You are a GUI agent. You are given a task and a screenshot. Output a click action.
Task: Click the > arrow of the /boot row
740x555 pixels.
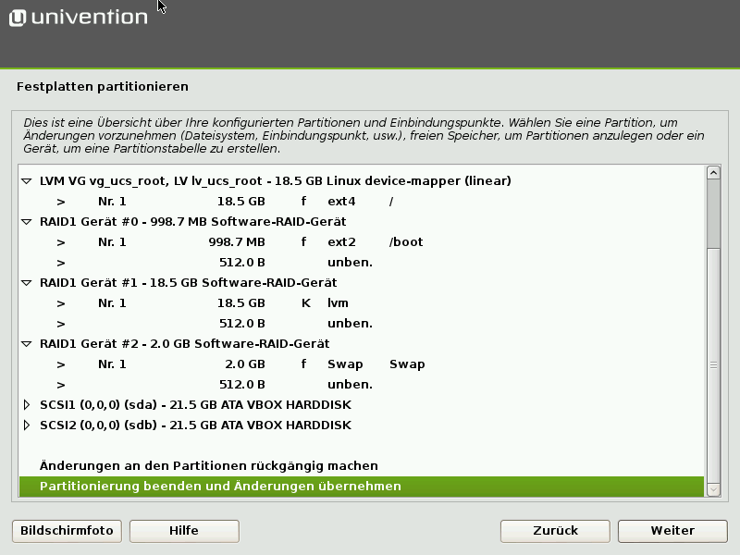61,242
